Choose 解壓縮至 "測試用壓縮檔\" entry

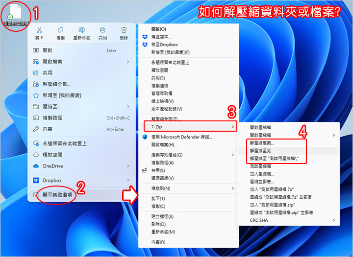coord(274,158)
